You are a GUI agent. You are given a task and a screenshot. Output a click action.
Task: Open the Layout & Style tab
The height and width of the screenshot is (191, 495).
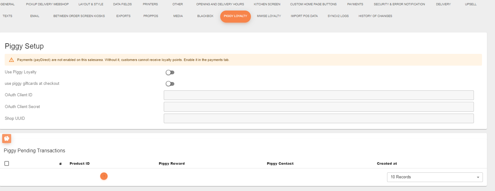click(x=91, y=4)
